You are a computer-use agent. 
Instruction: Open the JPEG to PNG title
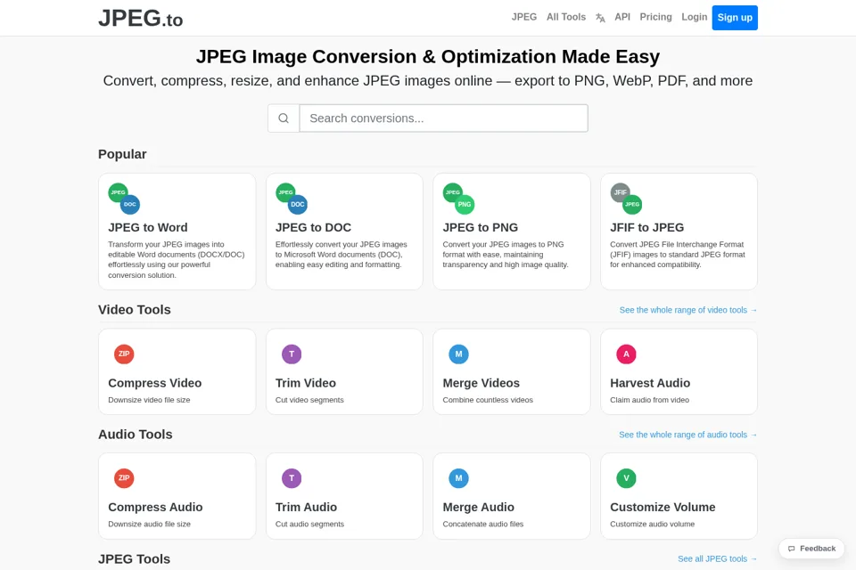click(481, 227)
